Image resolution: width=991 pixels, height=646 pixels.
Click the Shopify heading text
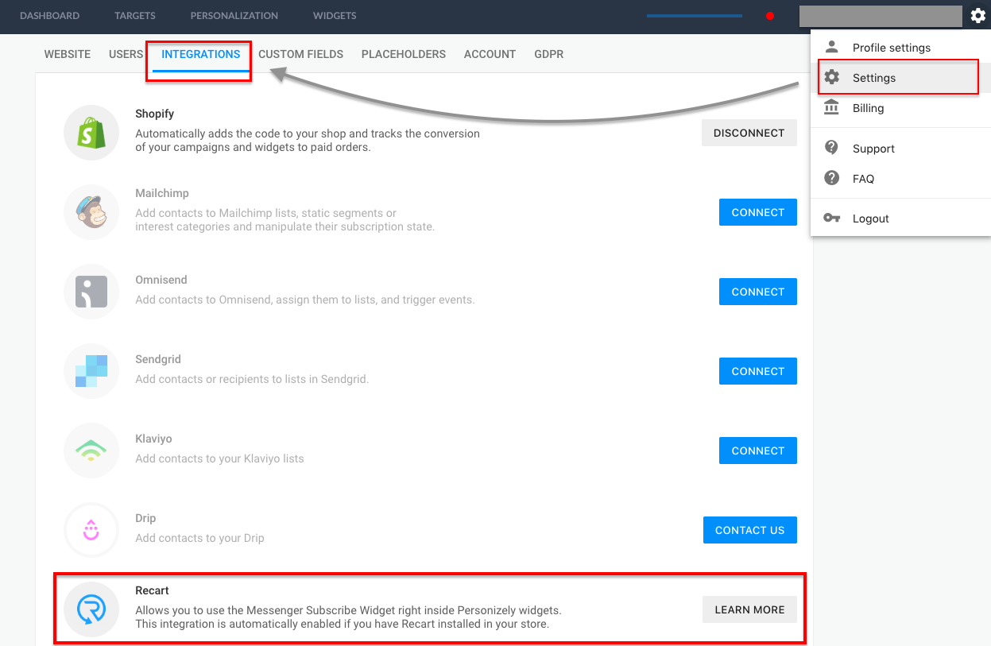(x=155, y=114)
